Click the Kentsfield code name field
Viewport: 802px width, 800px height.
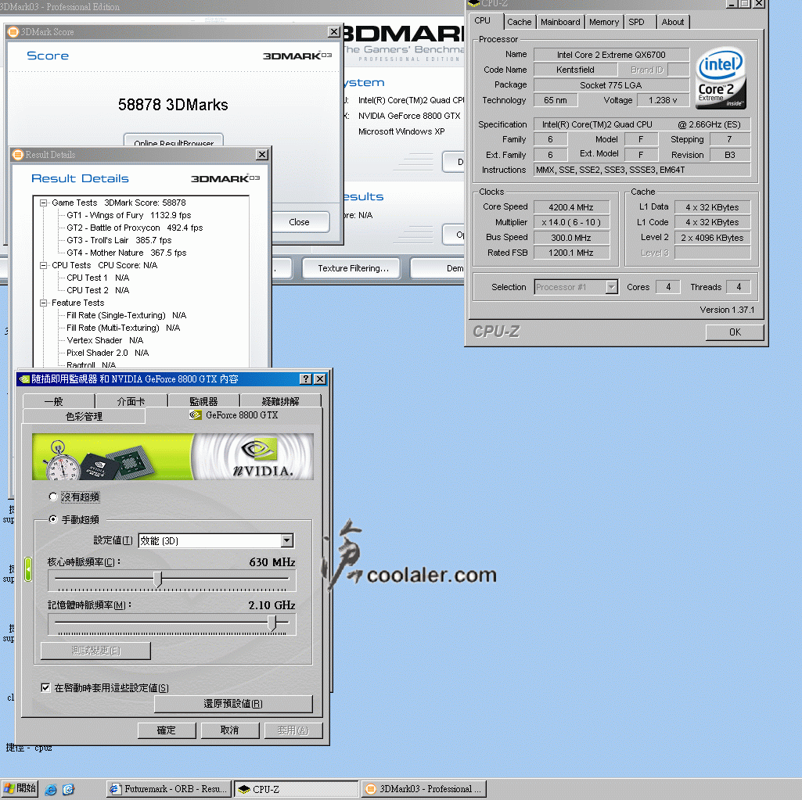click(x=575, y=70)
